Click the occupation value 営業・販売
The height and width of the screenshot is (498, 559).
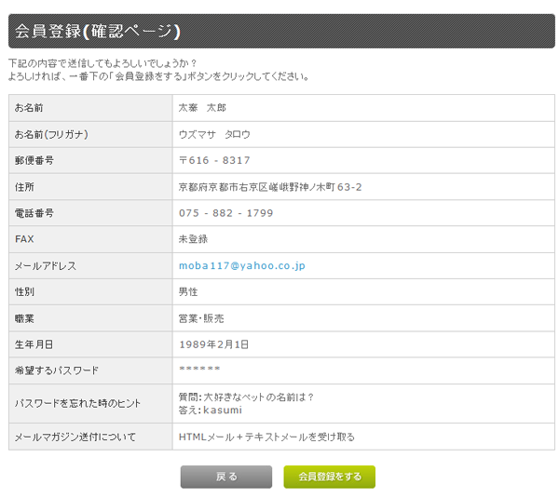pos(201,318)
